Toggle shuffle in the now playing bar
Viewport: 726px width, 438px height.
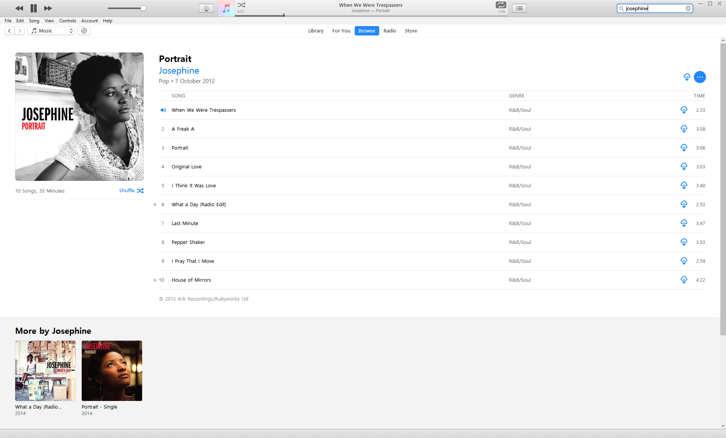point(242,5)
